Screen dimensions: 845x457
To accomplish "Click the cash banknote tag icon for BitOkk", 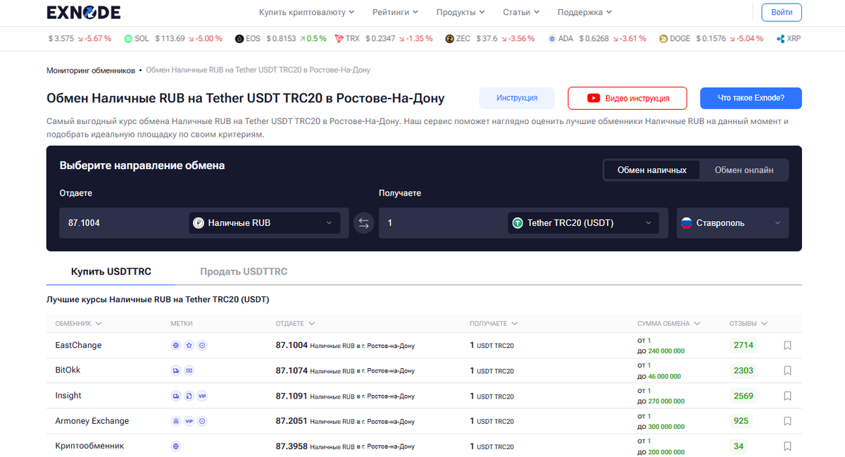I will point(189,370).
